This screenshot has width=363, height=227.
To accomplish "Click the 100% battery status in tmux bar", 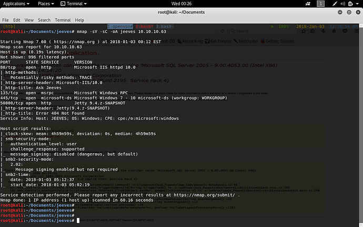I will point(284,26).
